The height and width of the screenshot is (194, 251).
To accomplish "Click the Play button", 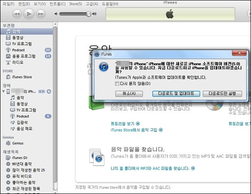I will coord(29,14).
